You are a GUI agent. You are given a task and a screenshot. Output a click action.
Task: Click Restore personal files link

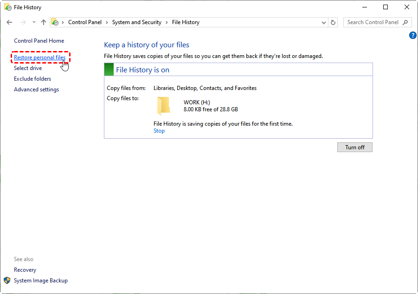40,58
